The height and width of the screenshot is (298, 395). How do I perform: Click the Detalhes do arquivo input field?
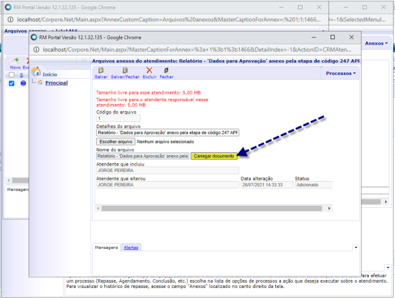tap(167, 133)
